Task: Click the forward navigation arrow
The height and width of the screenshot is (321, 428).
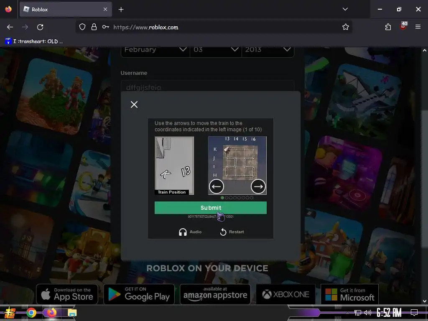Action: point(25,27)
